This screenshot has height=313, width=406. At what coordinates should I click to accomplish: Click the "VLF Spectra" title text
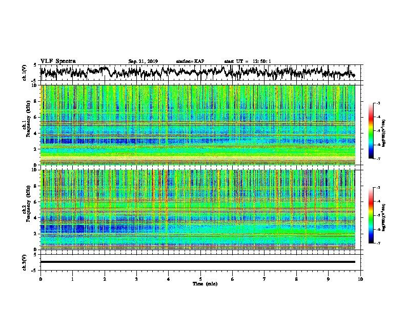(58, 61)
